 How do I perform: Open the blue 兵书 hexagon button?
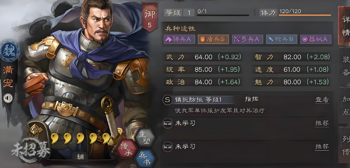pos(145,159)
